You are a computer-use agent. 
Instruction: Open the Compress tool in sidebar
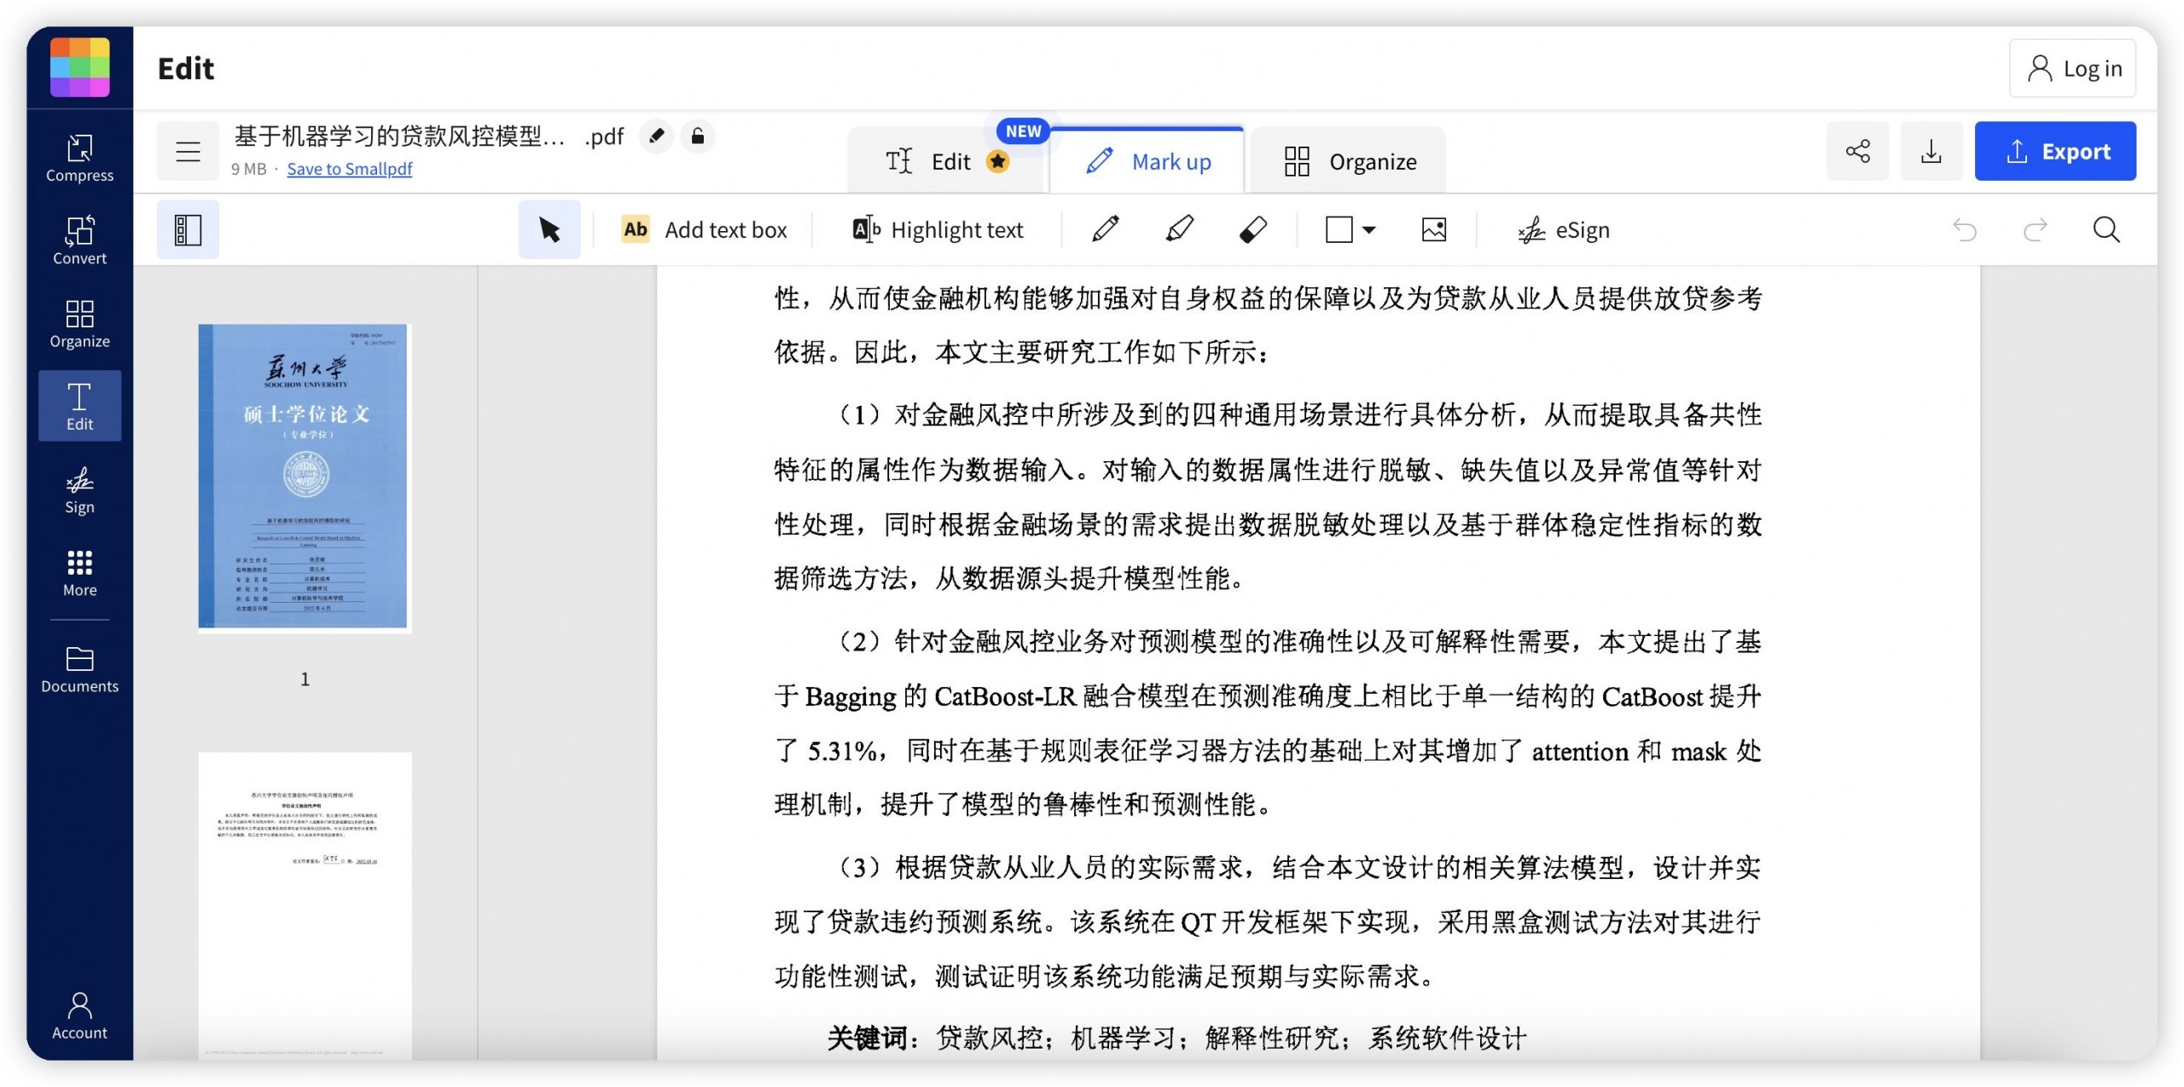pos(79,159)
